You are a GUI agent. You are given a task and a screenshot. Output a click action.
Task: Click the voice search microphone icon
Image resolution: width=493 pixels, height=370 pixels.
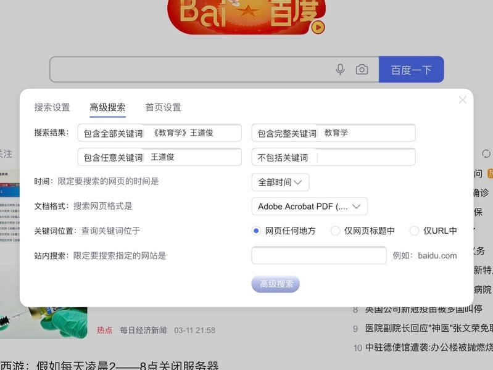[x=340, y=70]
